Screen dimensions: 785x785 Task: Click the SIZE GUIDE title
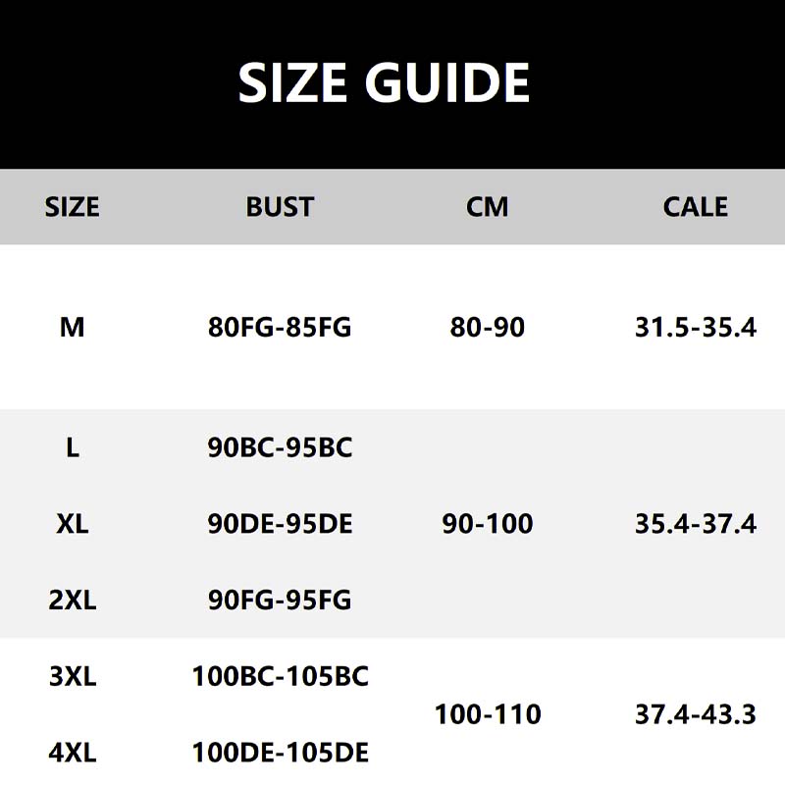click(384, 82)
